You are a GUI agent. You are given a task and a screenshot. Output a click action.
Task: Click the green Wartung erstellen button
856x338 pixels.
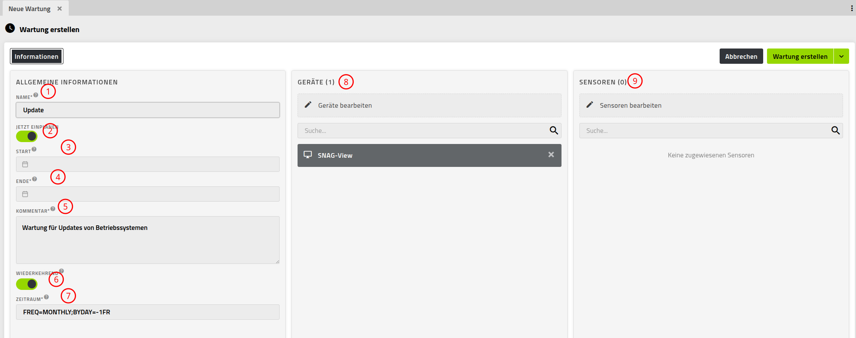coord(800,57)
